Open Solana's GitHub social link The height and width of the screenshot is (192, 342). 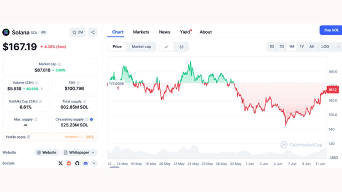click(77, 163)
